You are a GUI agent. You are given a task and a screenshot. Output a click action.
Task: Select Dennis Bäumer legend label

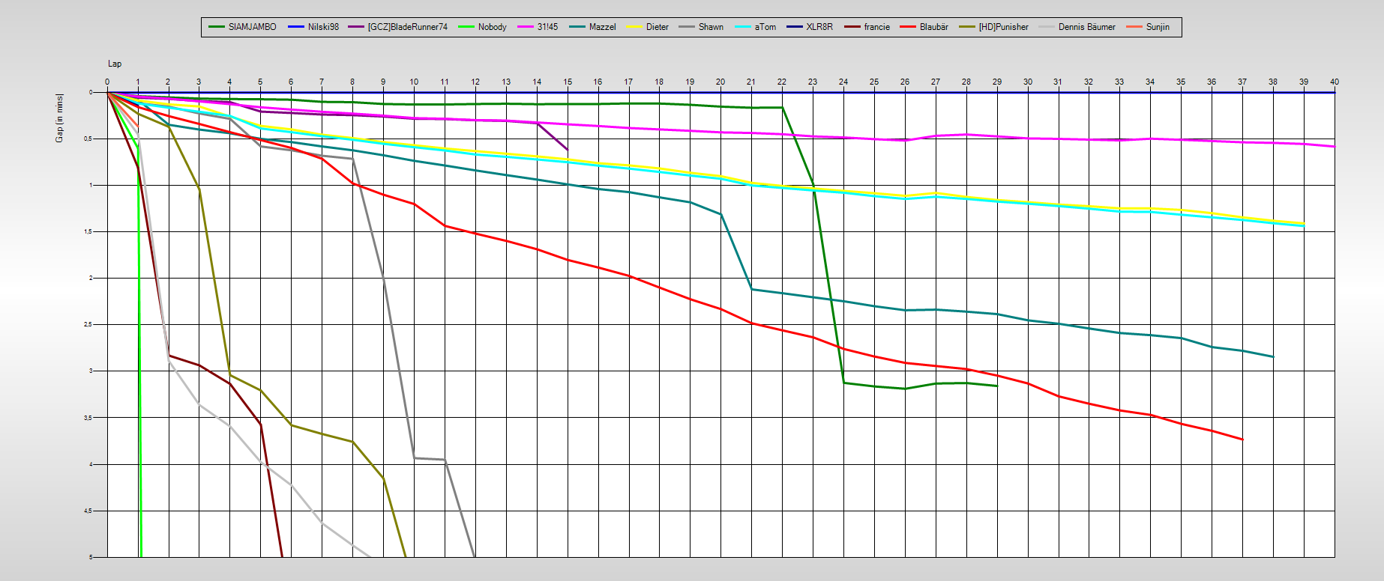tap(1086, 27)
